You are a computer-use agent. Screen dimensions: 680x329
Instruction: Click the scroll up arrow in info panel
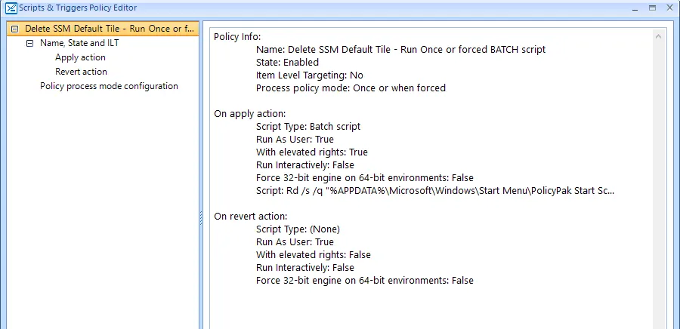click(x=659, y=36)
